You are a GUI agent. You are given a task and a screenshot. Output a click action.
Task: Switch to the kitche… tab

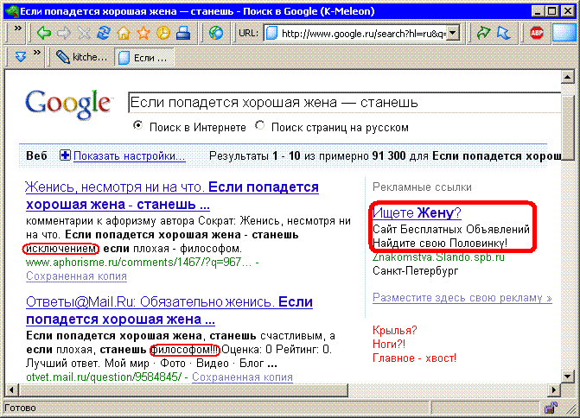pos(82,57)
